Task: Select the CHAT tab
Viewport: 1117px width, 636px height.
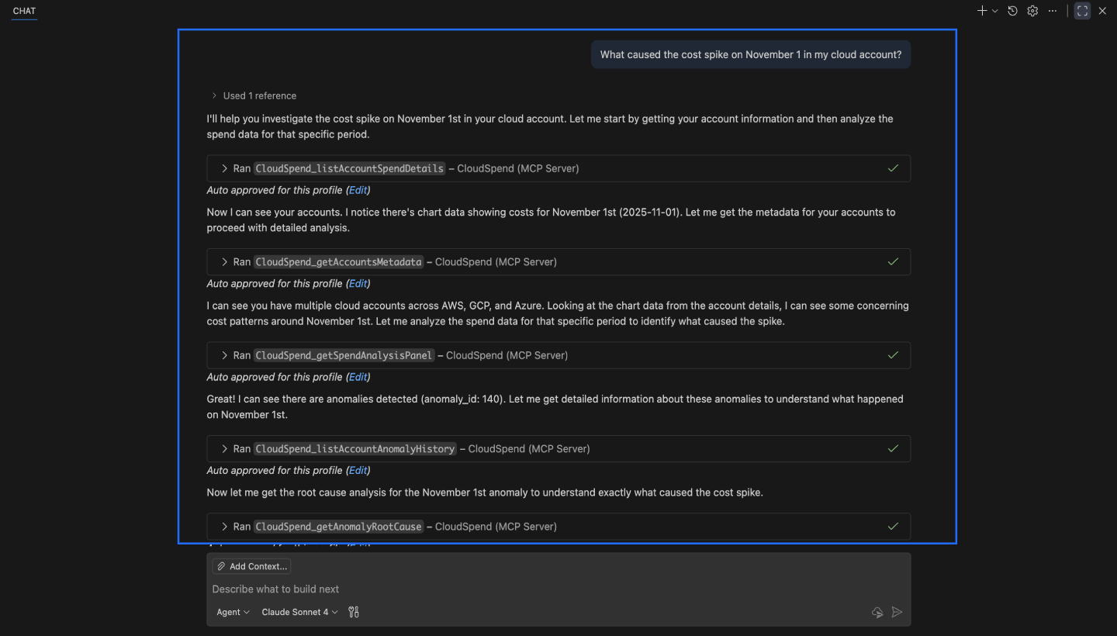Action: tap(24, 11)
